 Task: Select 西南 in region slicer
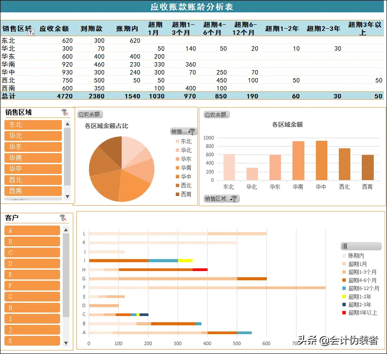(x=33, y=191)
